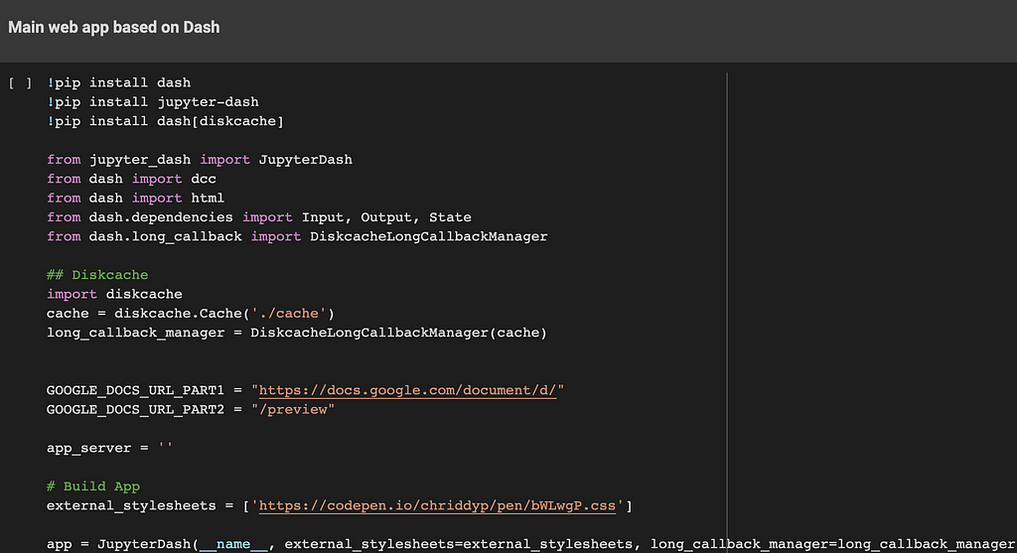
Task: Click the '# Build App' comment
Action: (93, 486)
